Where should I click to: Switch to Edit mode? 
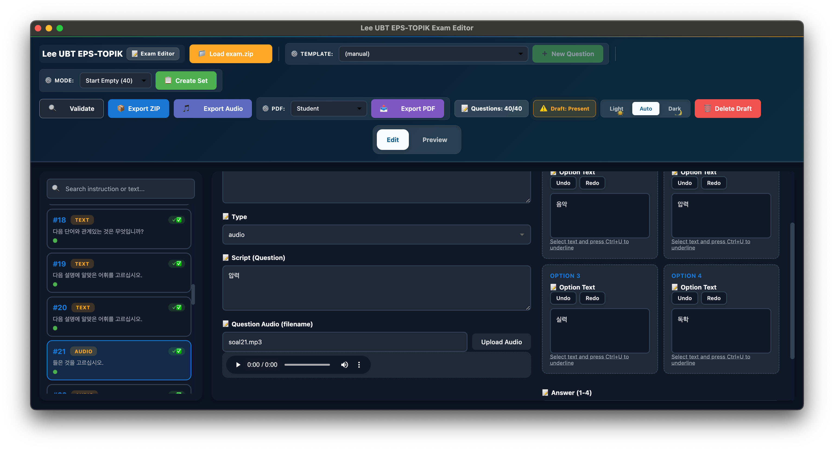point(393,140)
